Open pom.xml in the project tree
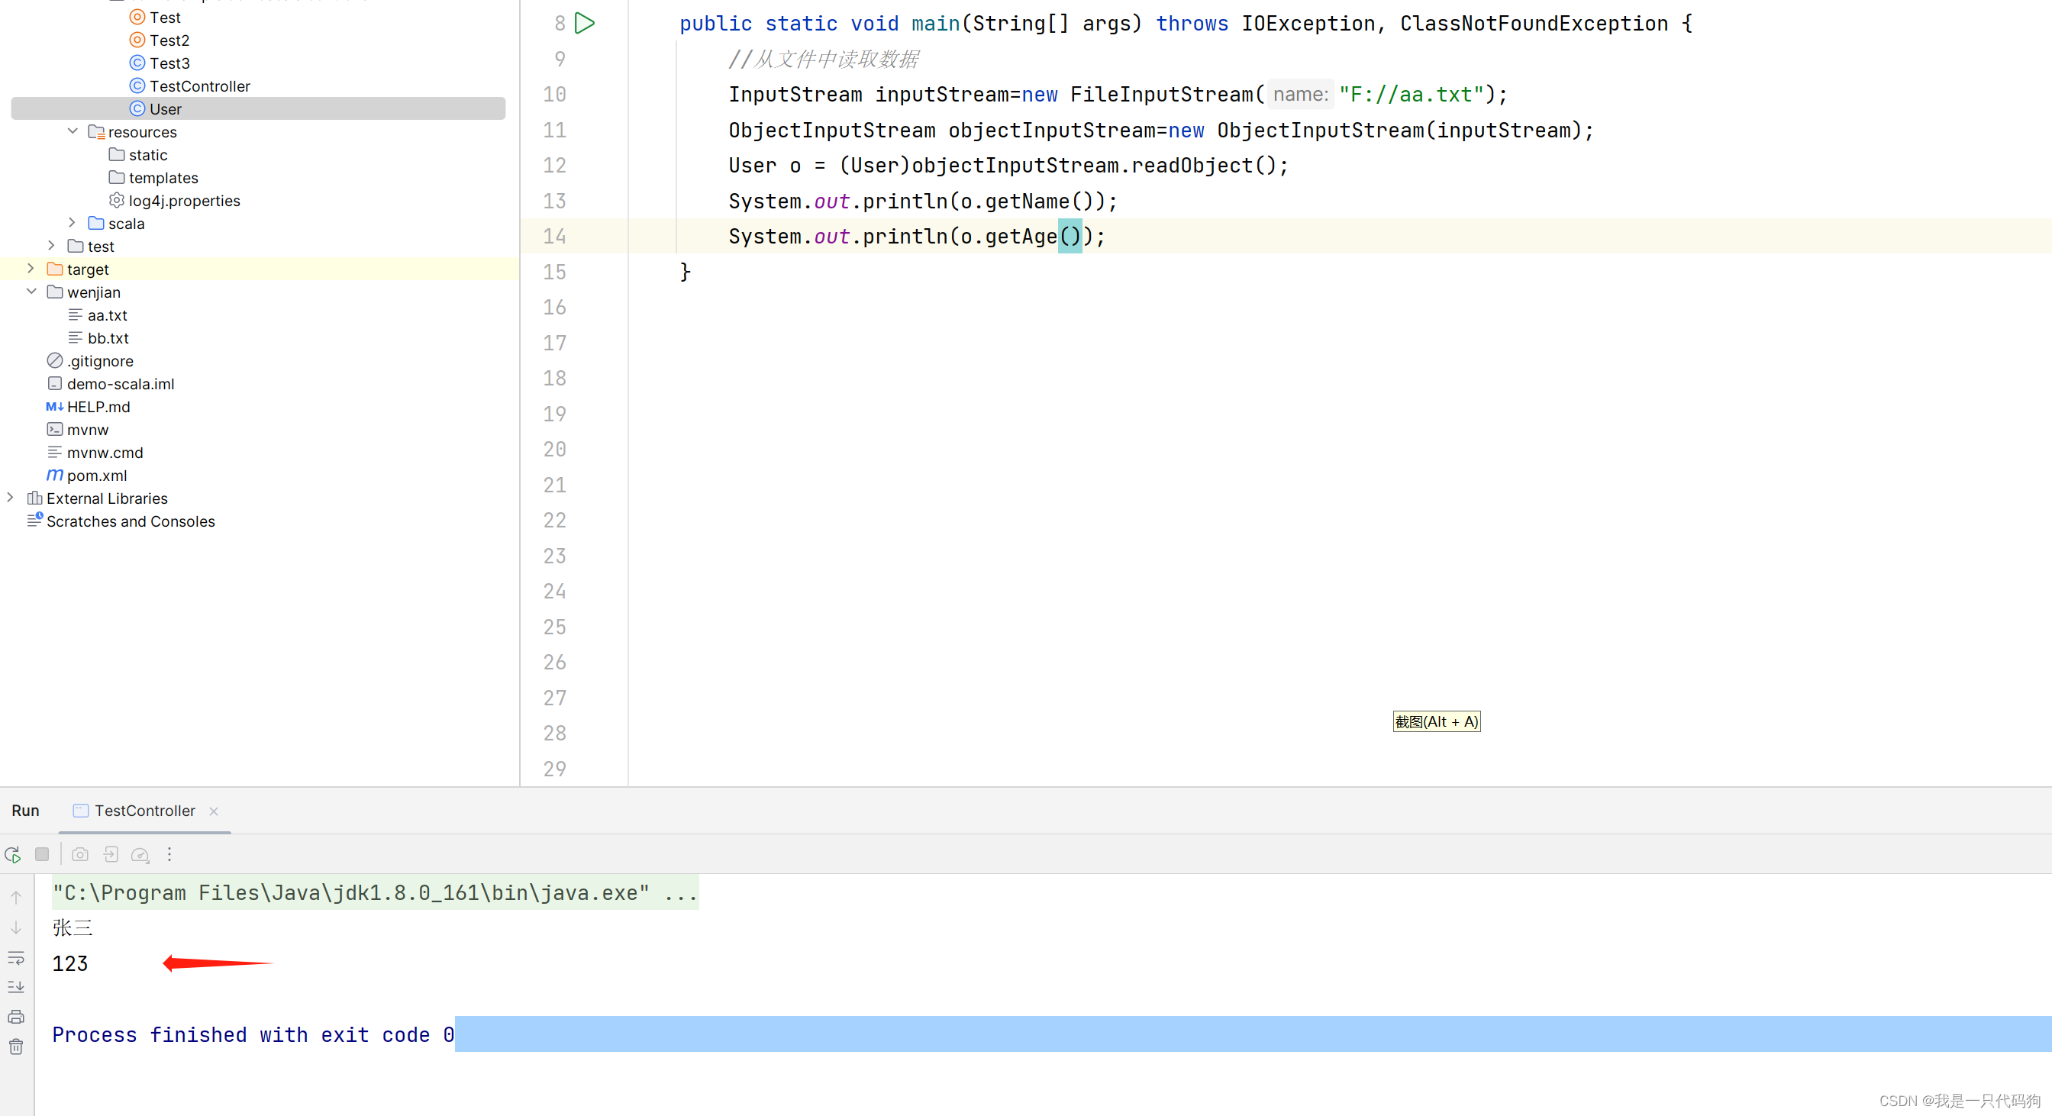The image size is (2052, 1116). (96, 476)
